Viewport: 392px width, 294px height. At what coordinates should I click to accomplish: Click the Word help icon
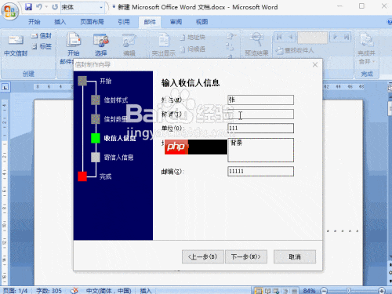coord(390,22)
